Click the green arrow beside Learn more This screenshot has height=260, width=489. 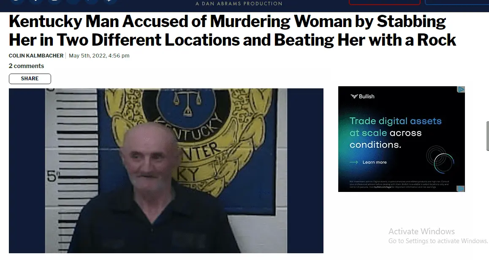pyautogui.click(x=353, y=162)
